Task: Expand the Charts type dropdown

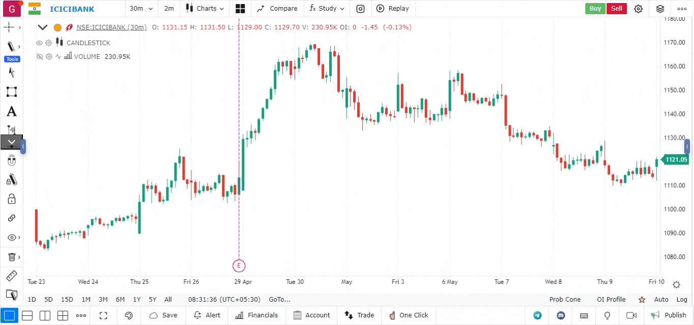Action: (205, 9)
